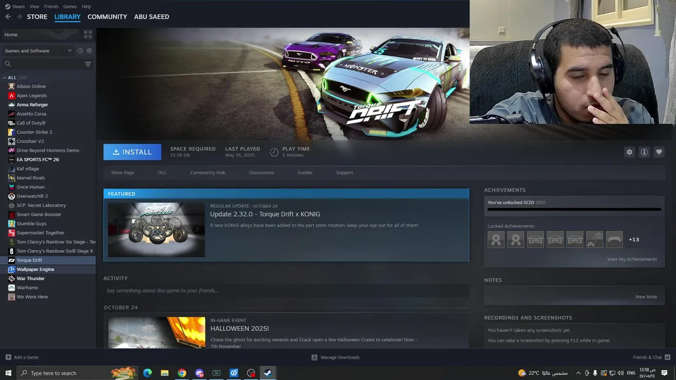Select Overwatch 2 game icon
The image size is (676, 380).
pyautogui.click(x=12, y=196)
